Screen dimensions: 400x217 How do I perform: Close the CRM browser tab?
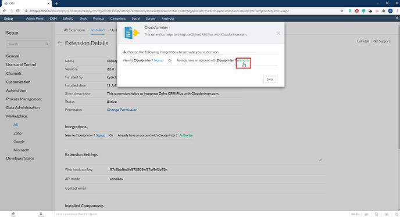point(48,3)
